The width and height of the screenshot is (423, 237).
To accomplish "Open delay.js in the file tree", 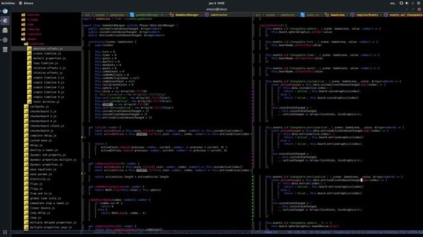I will [x=36, y=145].
